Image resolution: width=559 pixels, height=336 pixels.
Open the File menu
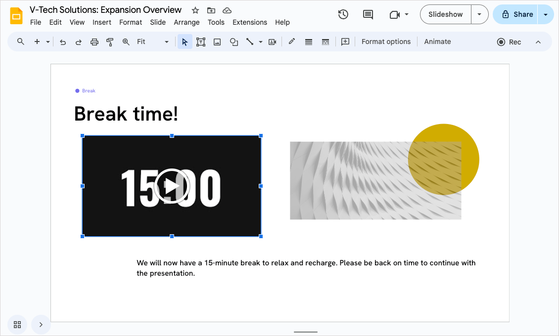[x=36, y=22]
